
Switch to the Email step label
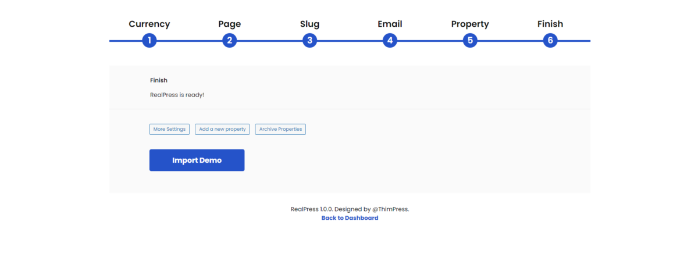[x=390, y=24]
